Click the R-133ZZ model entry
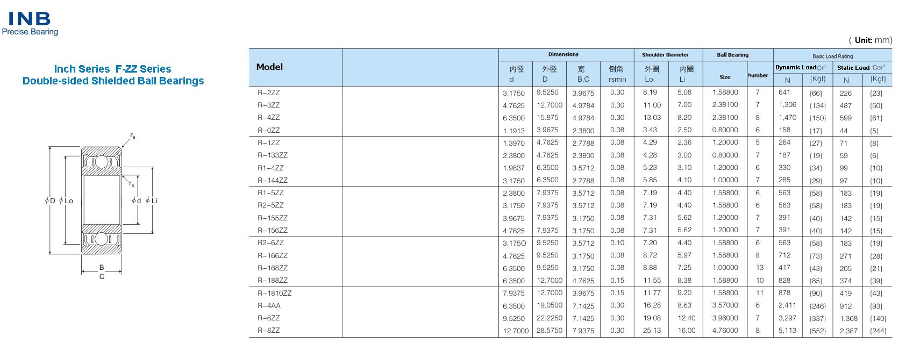 273,155
